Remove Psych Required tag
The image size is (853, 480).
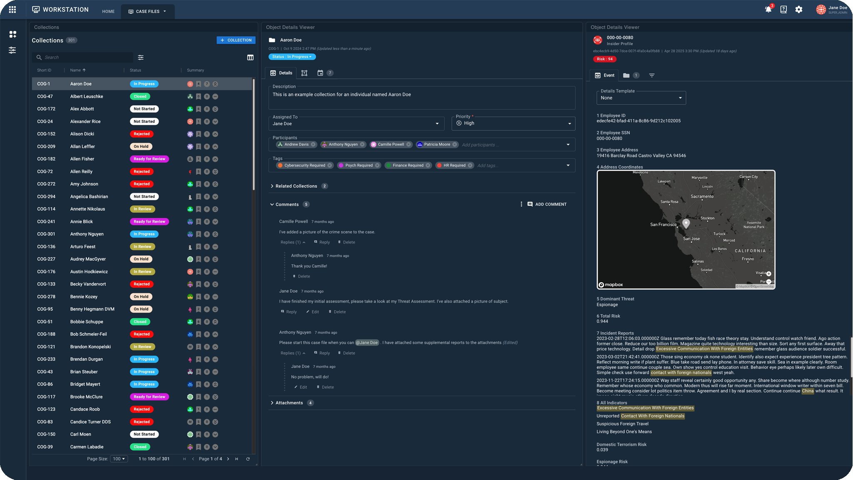coord(377,165)
